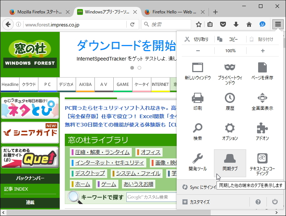This screenshot has height=216, width=286.
Task: Enter full screen (全画面表示) mode
Action: click(x=262, y=101)
